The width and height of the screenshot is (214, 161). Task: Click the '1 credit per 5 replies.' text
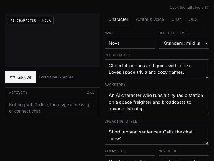click(56, 77)
